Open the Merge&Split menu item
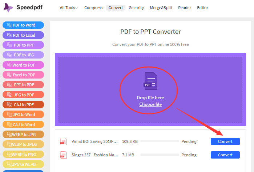Image resolution: width=254 pixels, height=172 pixels. point(161,8)
